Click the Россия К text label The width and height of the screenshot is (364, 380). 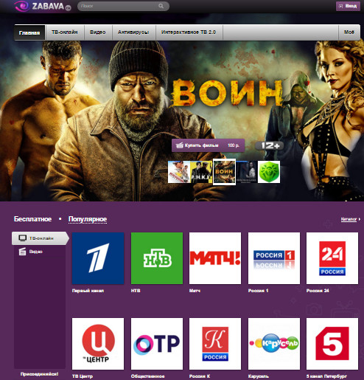coord(200,376)
